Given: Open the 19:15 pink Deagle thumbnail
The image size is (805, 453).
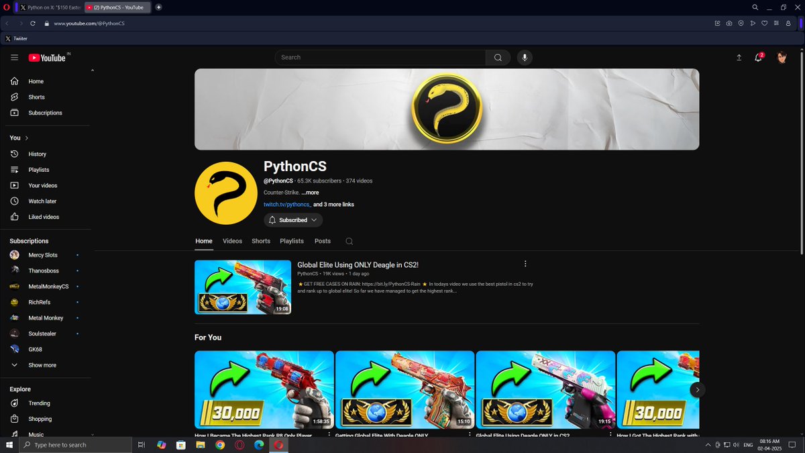Looking at the screenshot, I should coord(545,390).
